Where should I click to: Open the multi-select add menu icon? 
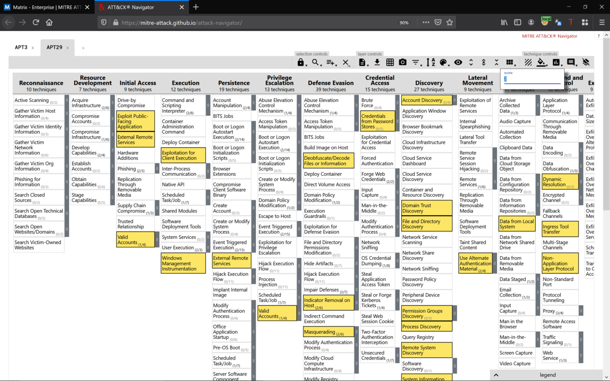click(x=331, y=62)
